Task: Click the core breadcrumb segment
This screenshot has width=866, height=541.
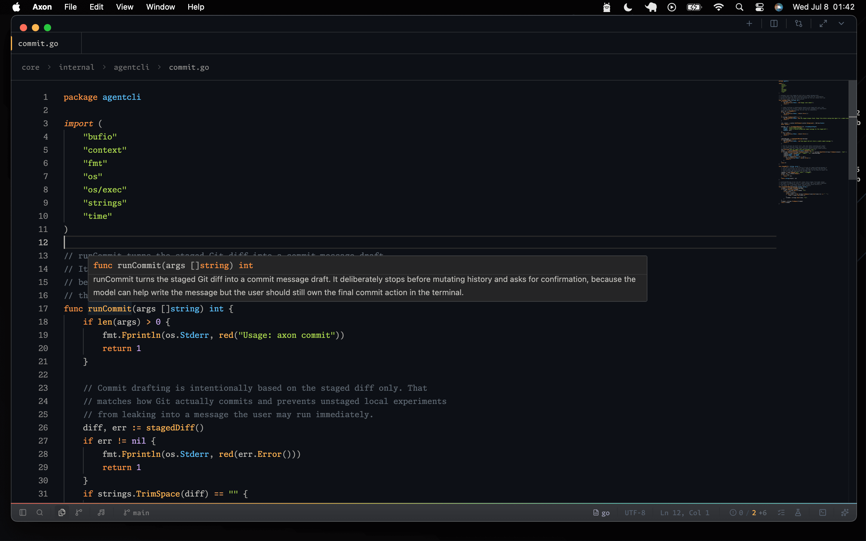Action: pyautogui.click(x=31, y=67)
